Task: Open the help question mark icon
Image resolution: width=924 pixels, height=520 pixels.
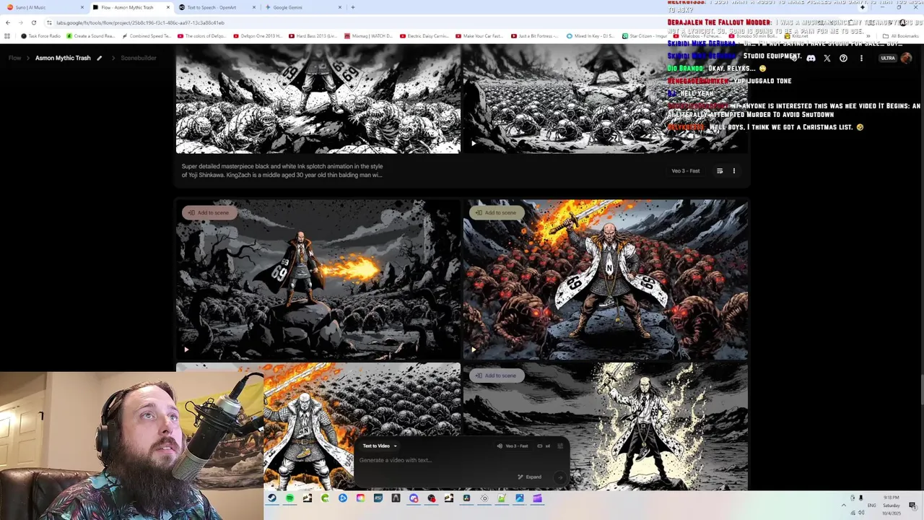Action: pyautogui.click(x=843, y=58)
